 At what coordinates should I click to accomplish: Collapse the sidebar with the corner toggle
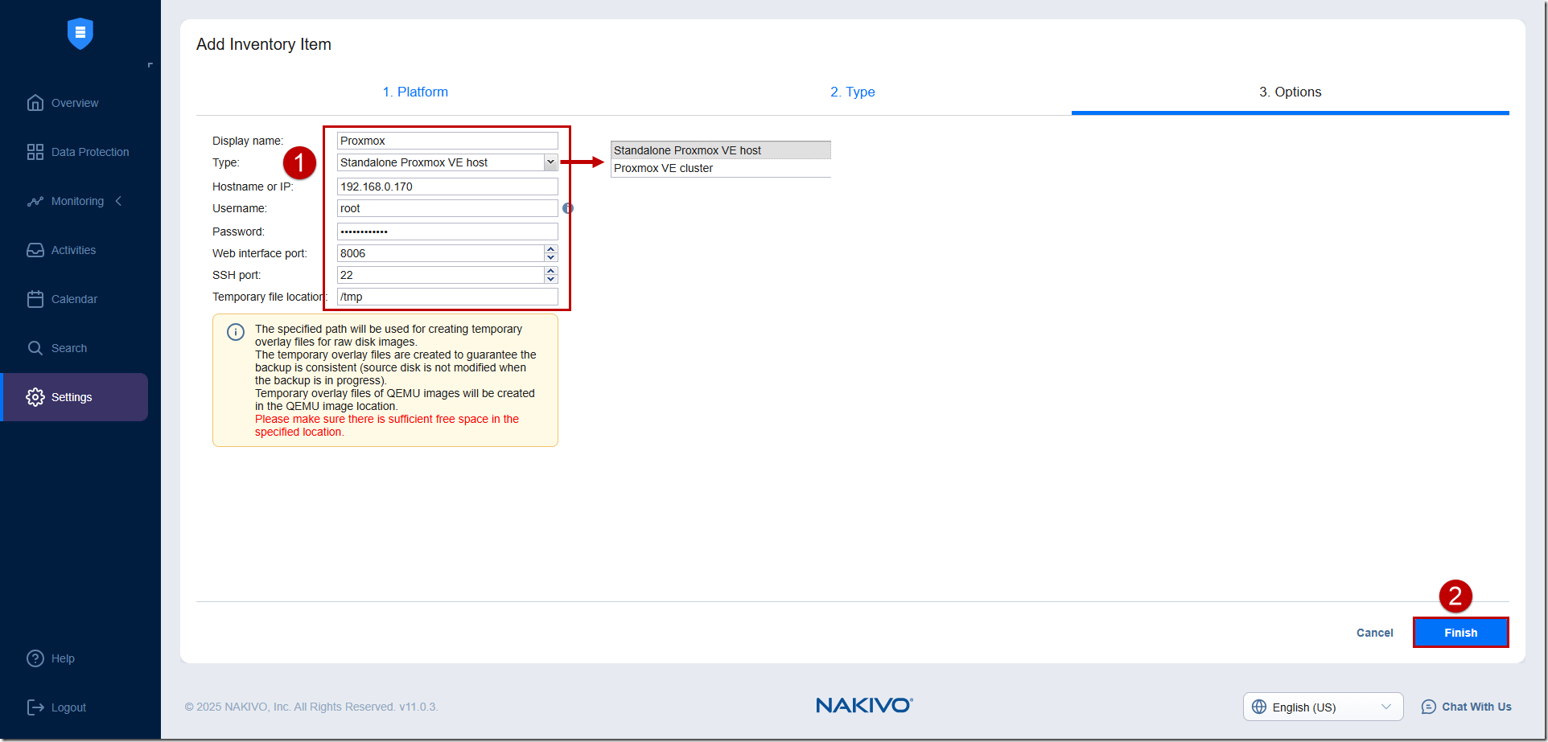click(x=150, y=65)
